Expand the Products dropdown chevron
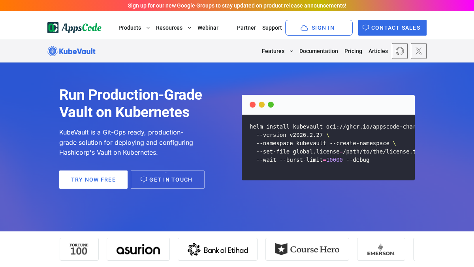 (148, 28)
